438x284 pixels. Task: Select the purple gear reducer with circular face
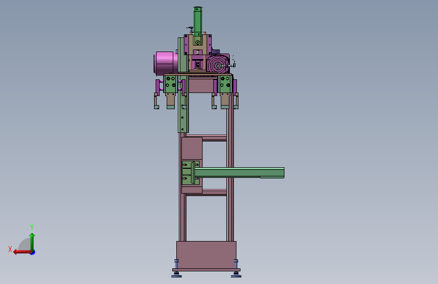pyautogui.click(x=218, y=64)
